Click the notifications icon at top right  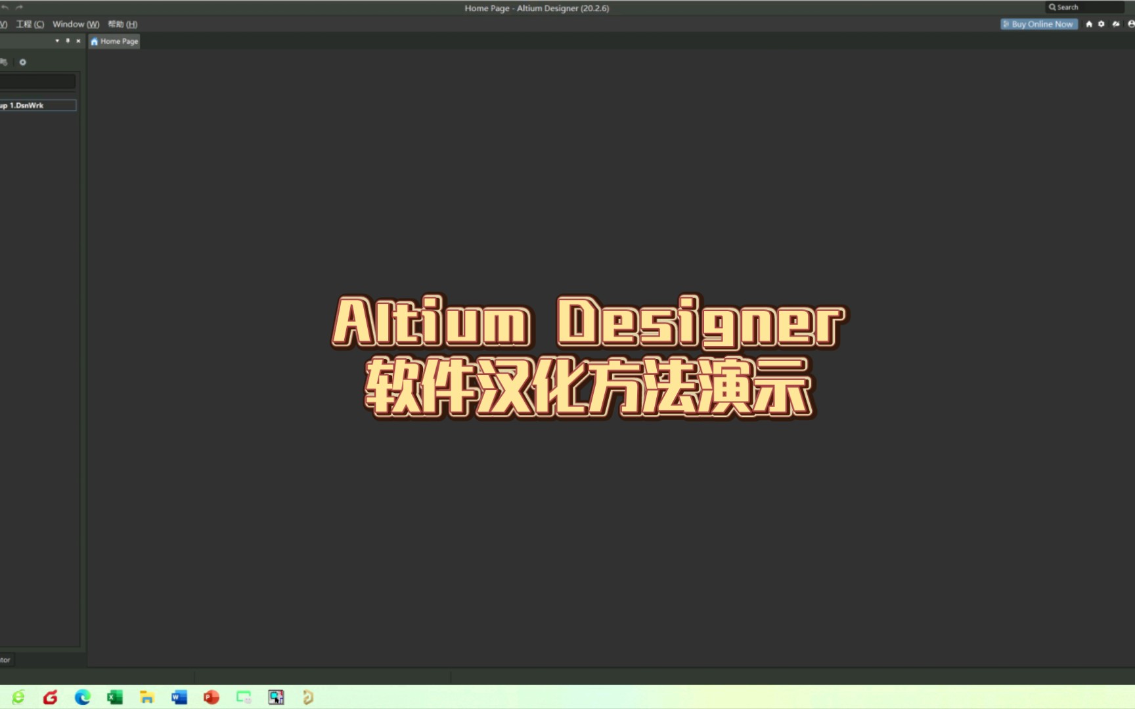1116,24
